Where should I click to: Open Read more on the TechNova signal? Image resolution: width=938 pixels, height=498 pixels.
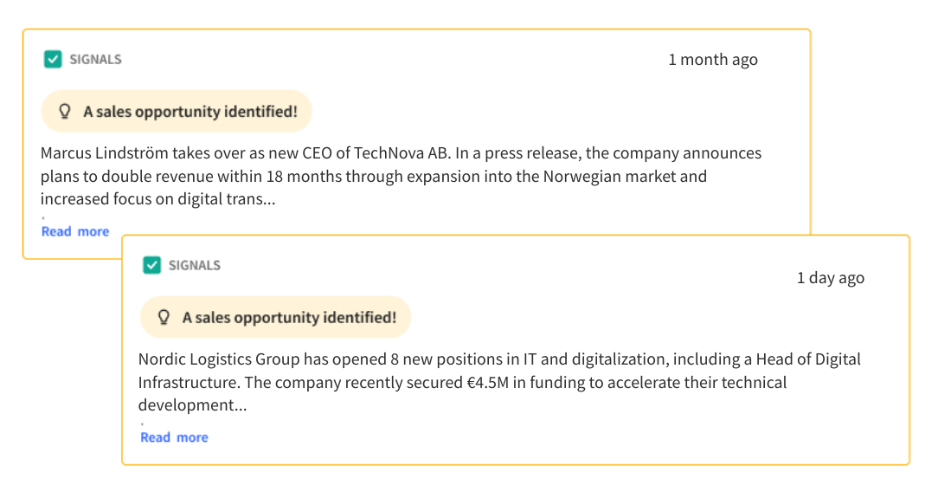click(75, 231)
